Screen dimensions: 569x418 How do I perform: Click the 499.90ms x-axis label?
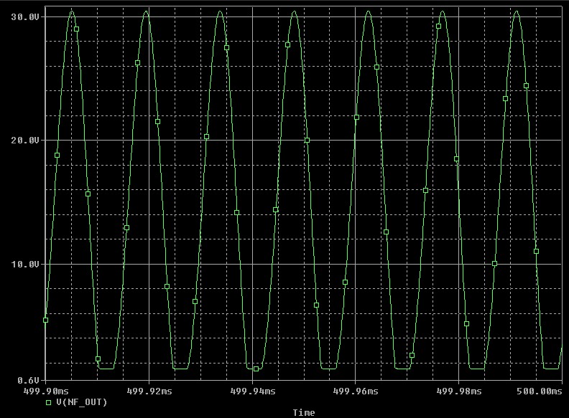click(46, 391)
